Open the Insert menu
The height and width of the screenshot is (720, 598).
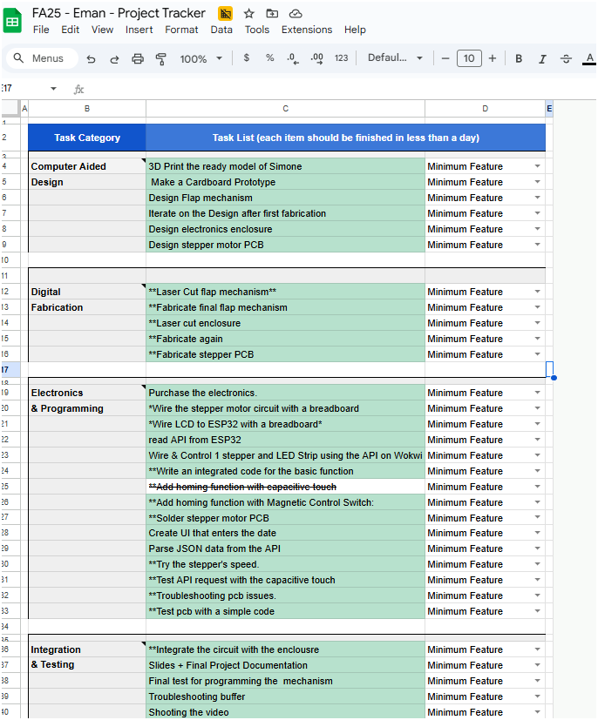pos(139,30)
